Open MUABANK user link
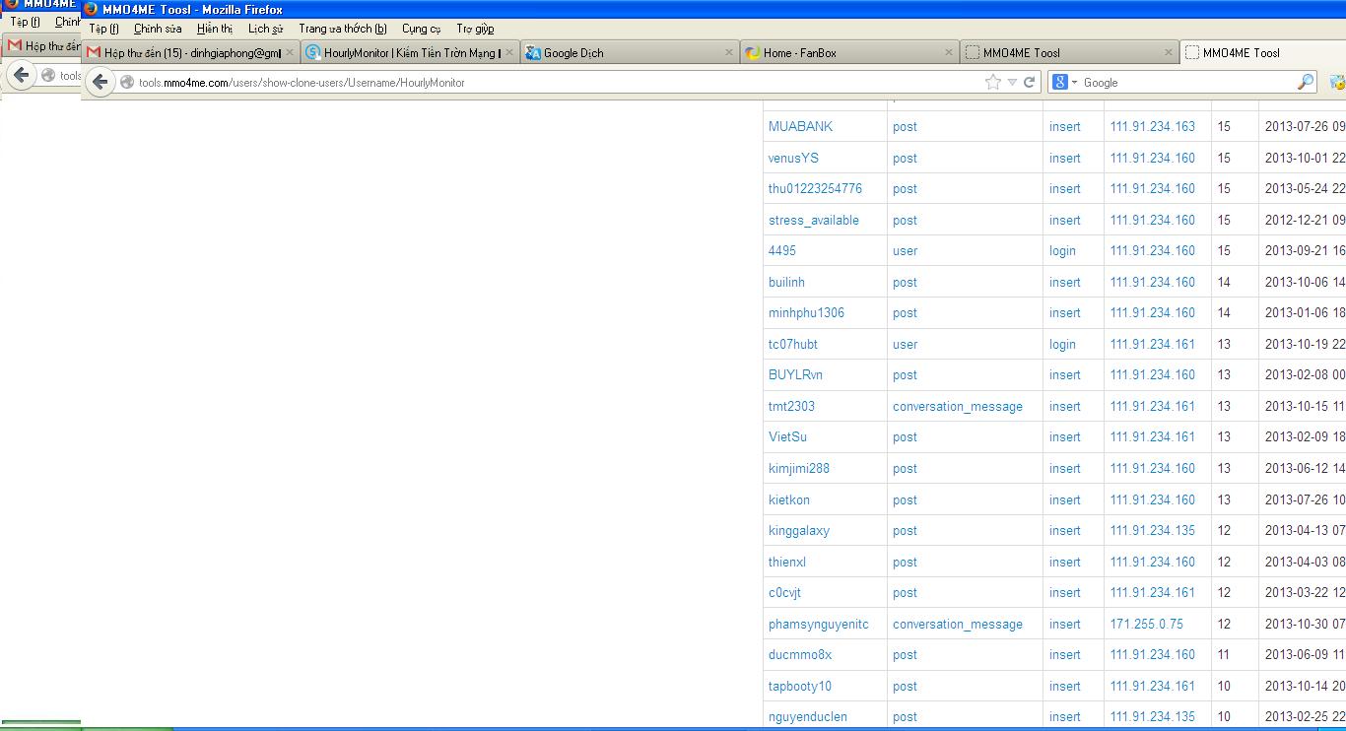Image resolution: width=1346 pixels, height=731 pixels. (800, 126)
